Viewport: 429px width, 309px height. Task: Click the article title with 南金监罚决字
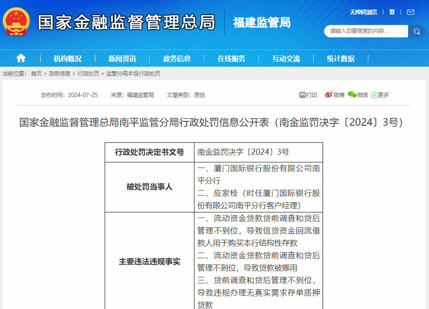211,122
